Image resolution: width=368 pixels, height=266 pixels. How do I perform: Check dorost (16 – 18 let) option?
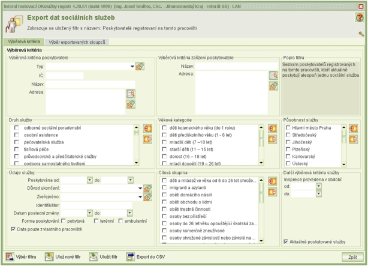[x=164, y=156]
